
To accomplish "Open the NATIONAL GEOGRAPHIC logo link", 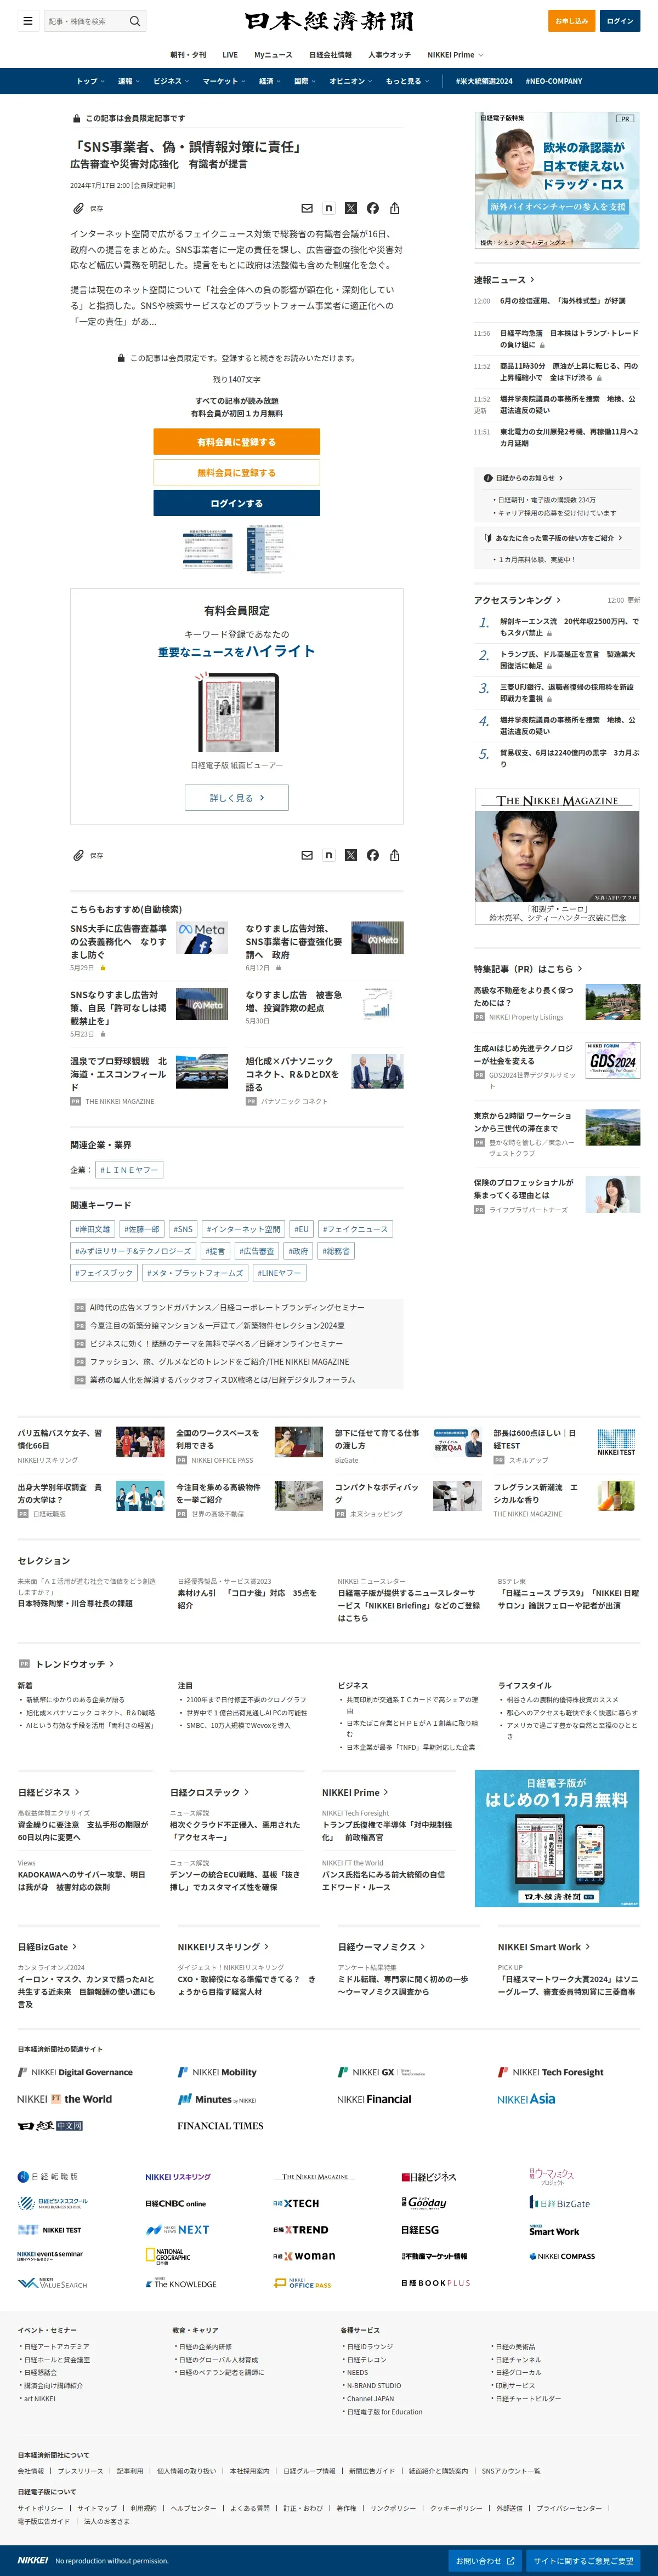I will [167, 2257].
